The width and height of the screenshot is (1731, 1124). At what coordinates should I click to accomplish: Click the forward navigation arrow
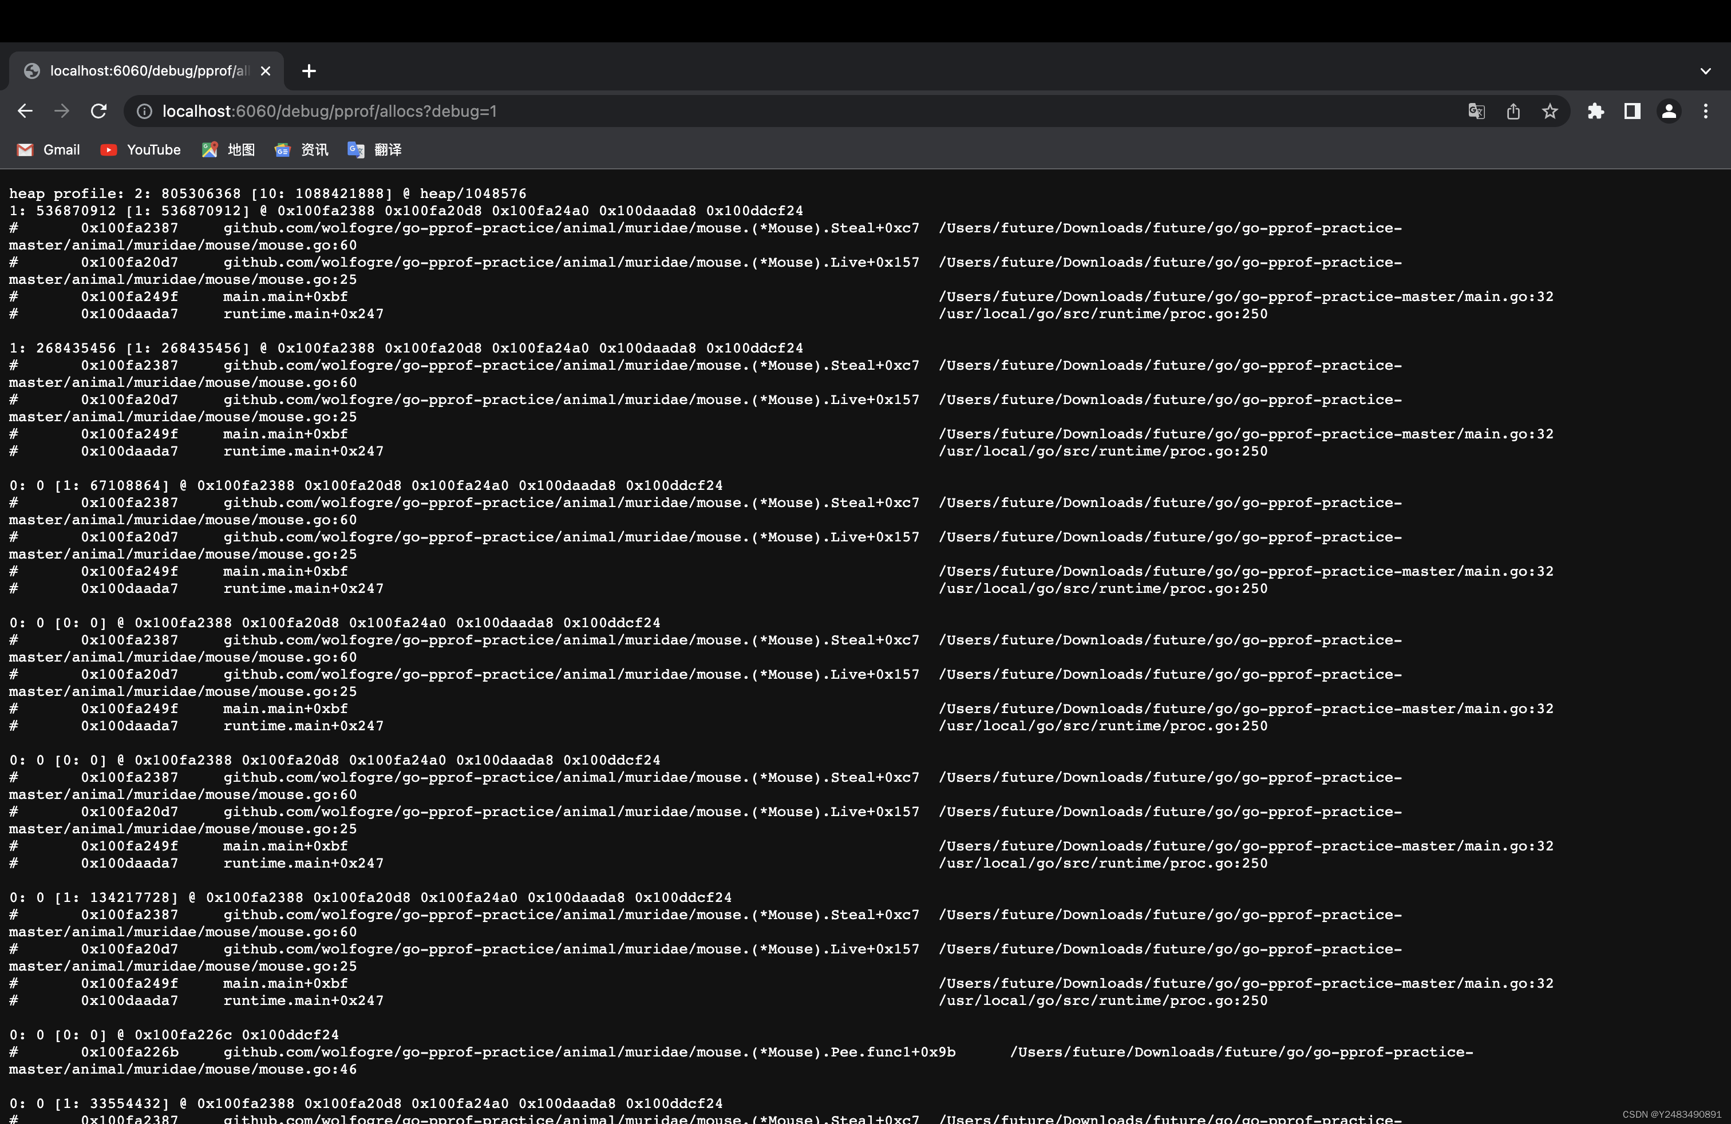coord(62,111)
